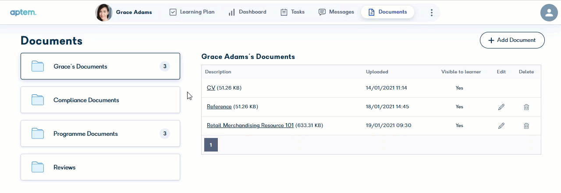Open the Reference document link
This screenshot has height=193, width=561.
point(219,107)
